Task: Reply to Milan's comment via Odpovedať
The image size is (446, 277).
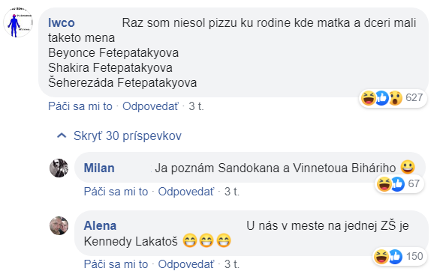Action: (186, 192)
